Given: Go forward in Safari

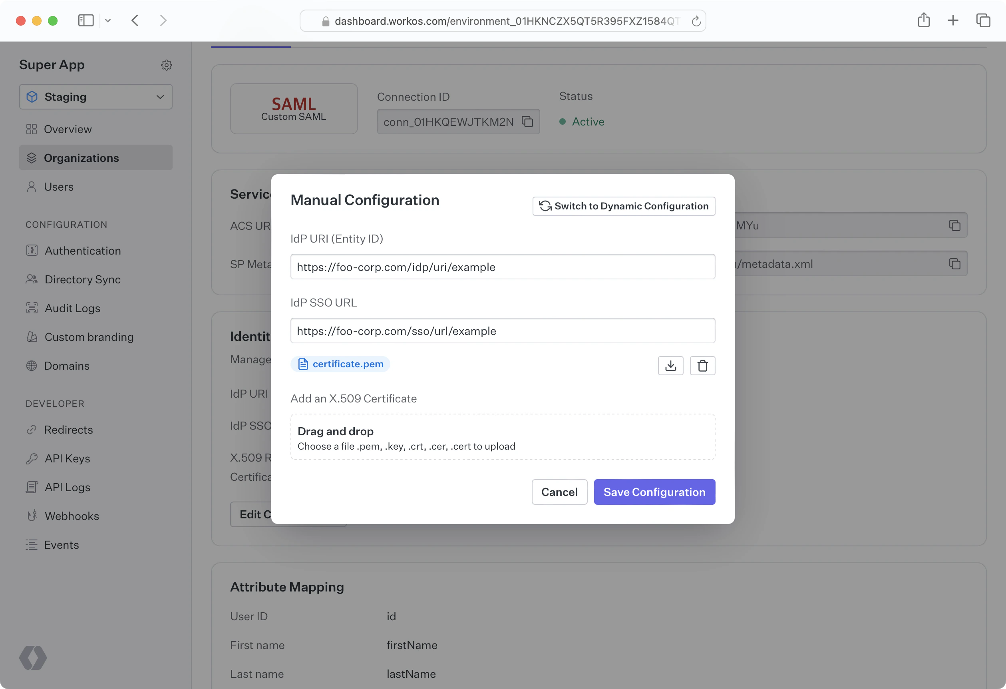Looking at the screenshot, I should [x=163, y=20].
